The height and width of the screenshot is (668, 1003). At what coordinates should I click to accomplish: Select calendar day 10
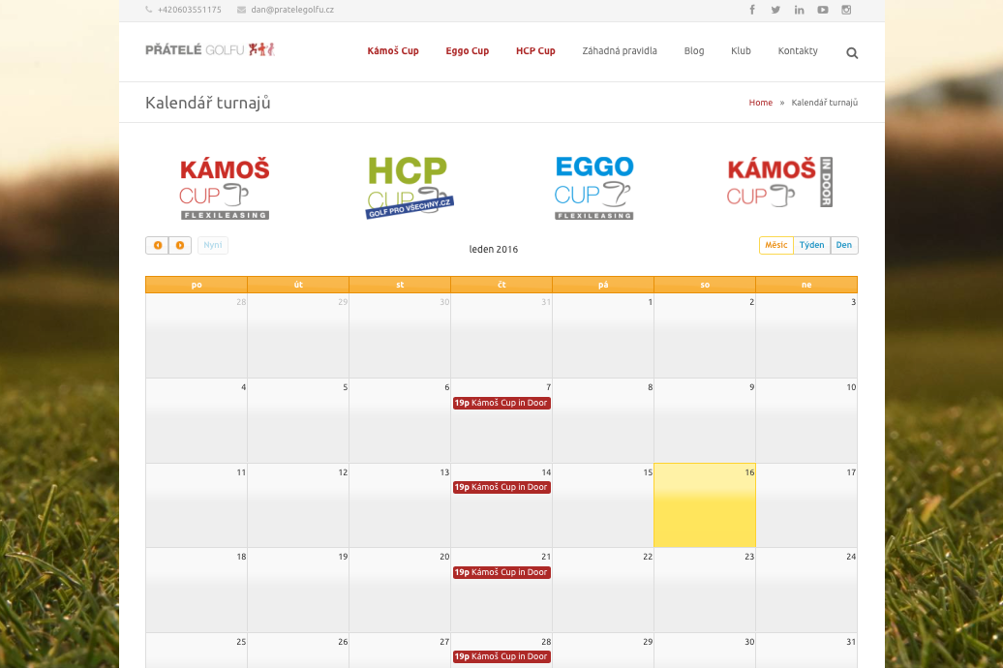(806, 421)
